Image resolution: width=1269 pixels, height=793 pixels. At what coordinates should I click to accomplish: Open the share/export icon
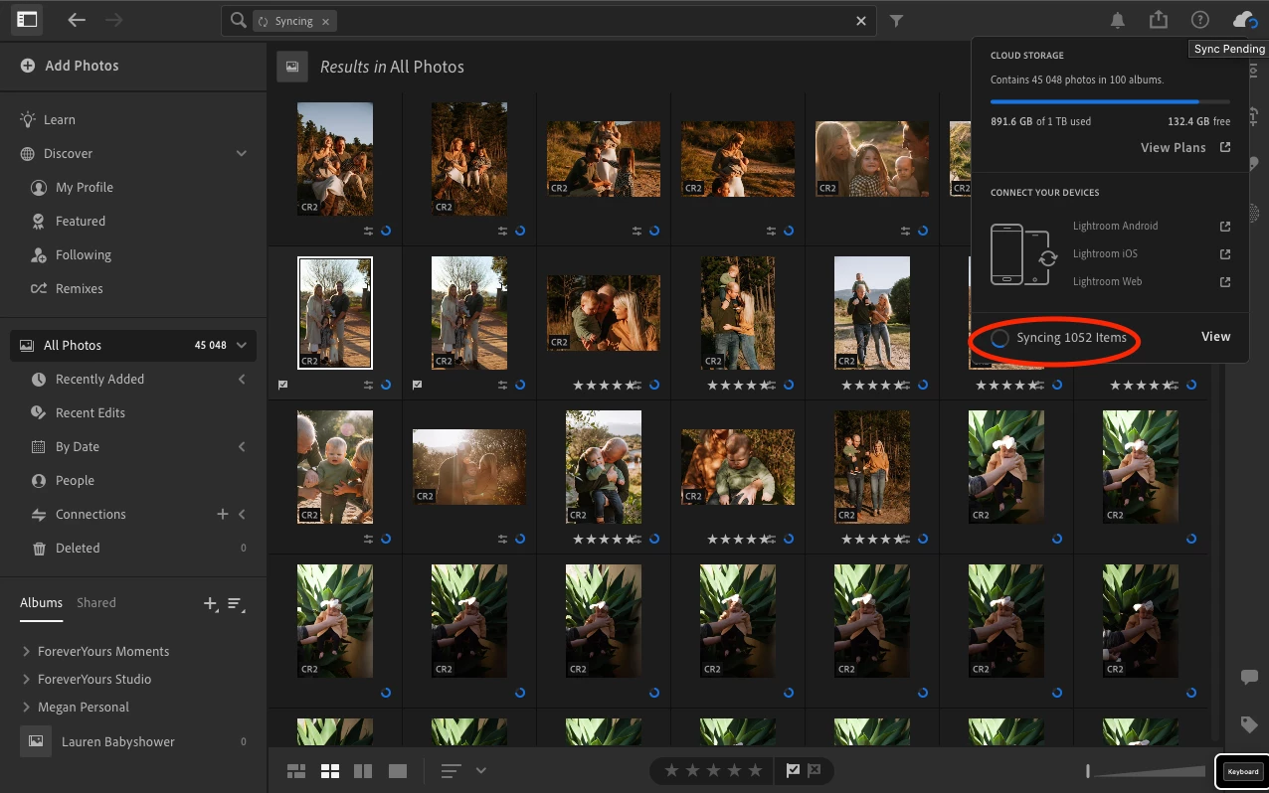(x=1159, y=20)
